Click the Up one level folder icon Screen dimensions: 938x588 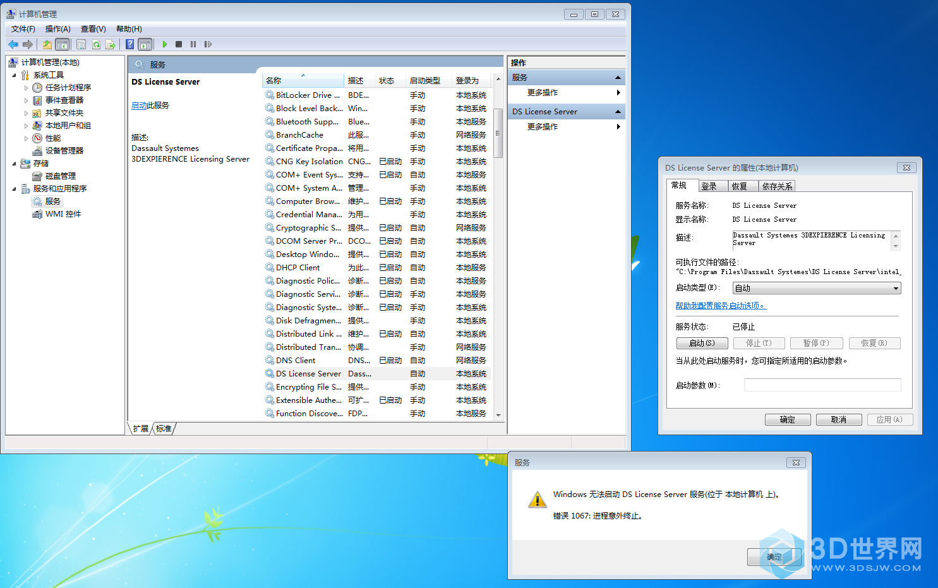point(47,44)
